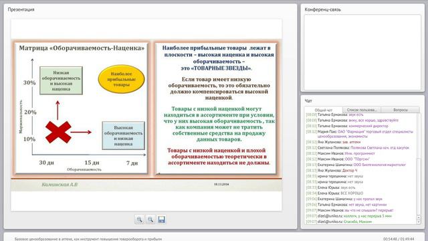Screen dimensions: 428x241
Task: Click the slide author name Каминская А.В
Action: (60, 185)
